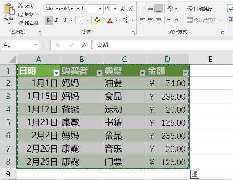Align text to middle of cell
This screenshot has height=180, width=233.
point(150,9)
